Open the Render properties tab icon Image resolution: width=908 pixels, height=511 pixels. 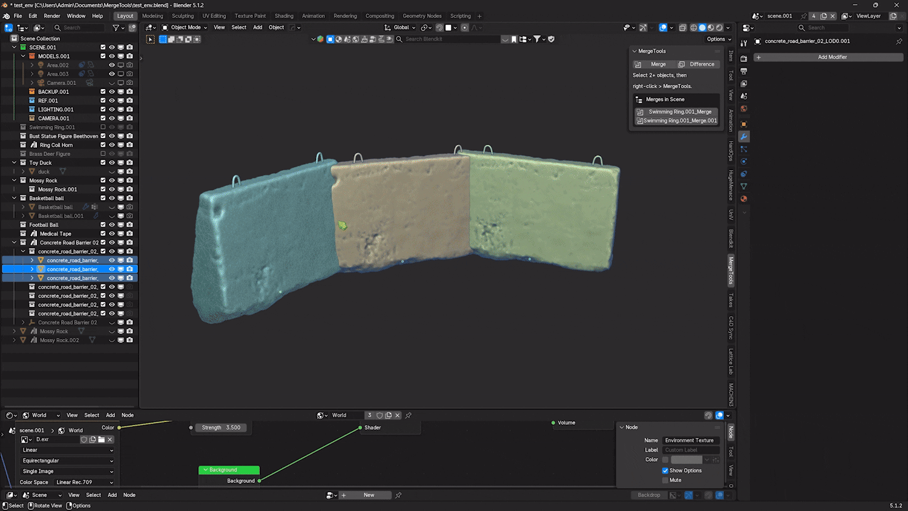744,59
